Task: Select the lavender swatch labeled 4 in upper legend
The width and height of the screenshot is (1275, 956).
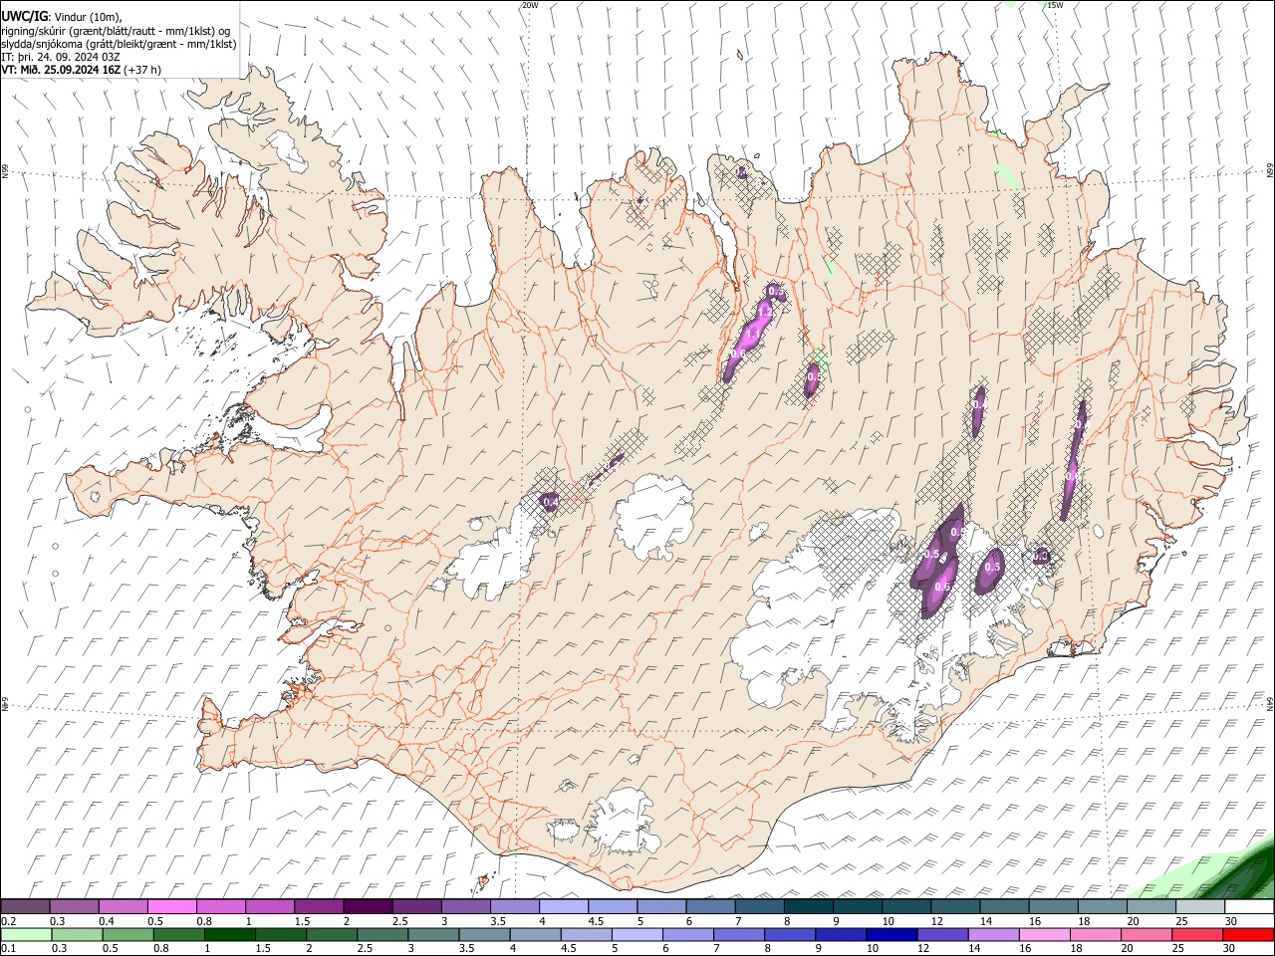Action: pyautogui.click(x=563, y=907)
